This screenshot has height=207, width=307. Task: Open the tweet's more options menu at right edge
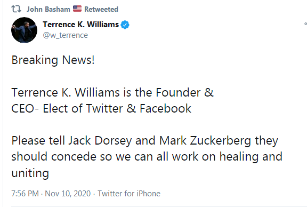pyautogui.click(x=305, y=23)
